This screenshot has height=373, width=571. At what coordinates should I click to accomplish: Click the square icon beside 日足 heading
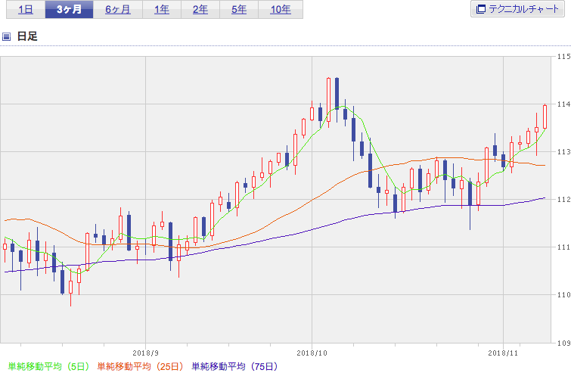coord(6,36)
